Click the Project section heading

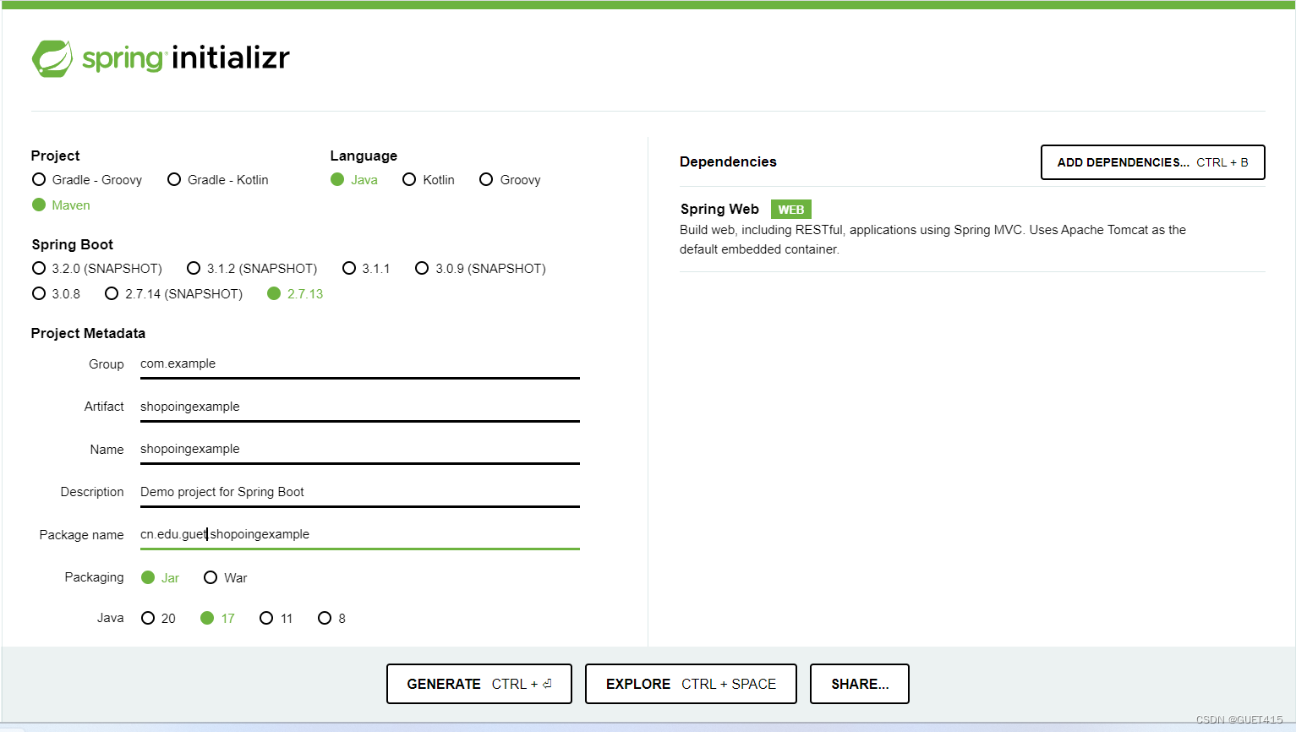click(x=56, y=156)
